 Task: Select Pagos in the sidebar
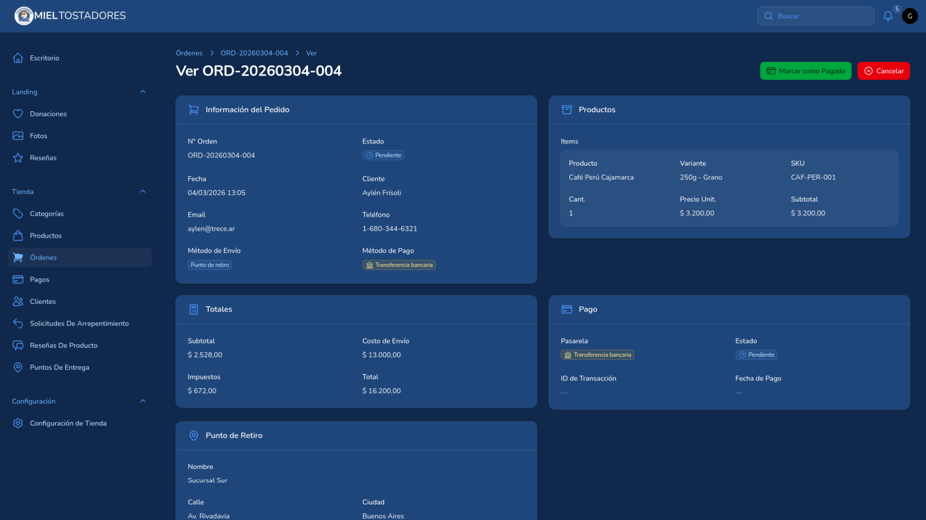pos(80,279)
